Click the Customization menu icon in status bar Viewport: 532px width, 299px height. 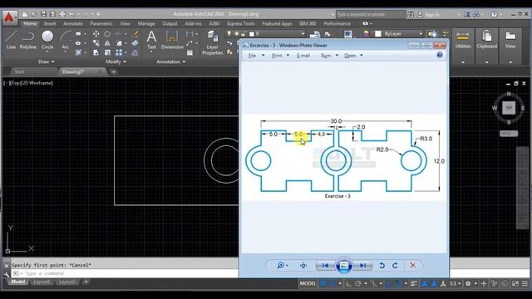pyautogui.click(x=525, y=283)
